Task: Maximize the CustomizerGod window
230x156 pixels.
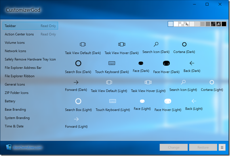Action: 207,4
